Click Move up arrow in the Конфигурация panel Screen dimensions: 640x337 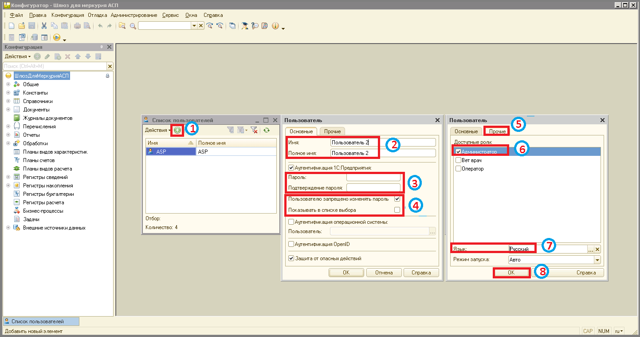(78, 56)
